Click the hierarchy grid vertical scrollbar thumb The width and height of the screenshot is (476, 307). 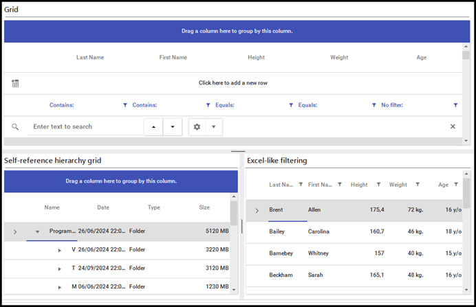click(233, 213)
